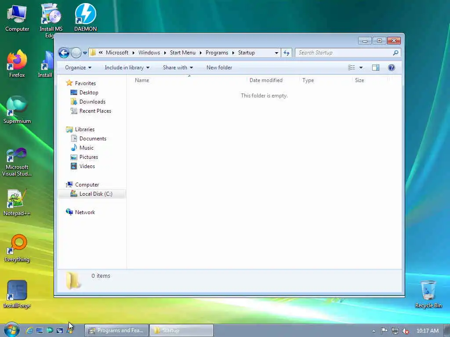This screenshot has width=450, height=337.
Task: Open the Include in library menu
Action: pyautogui.click(x=127, y=68)
